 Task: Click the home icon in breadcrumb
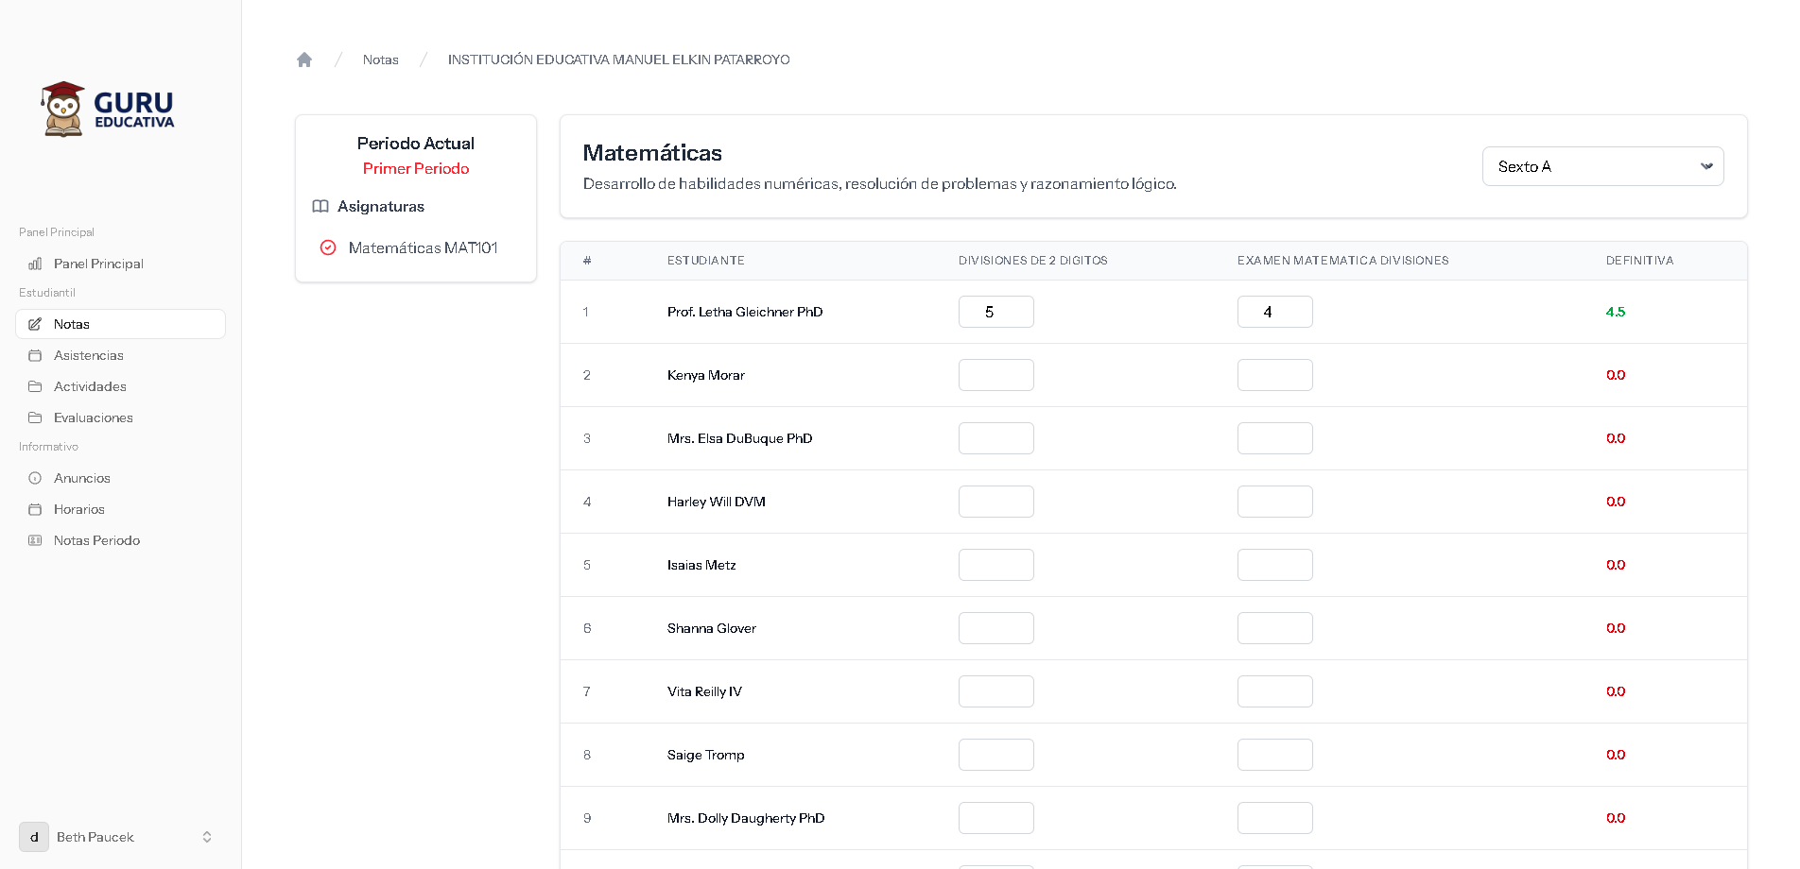click(304, 60)
